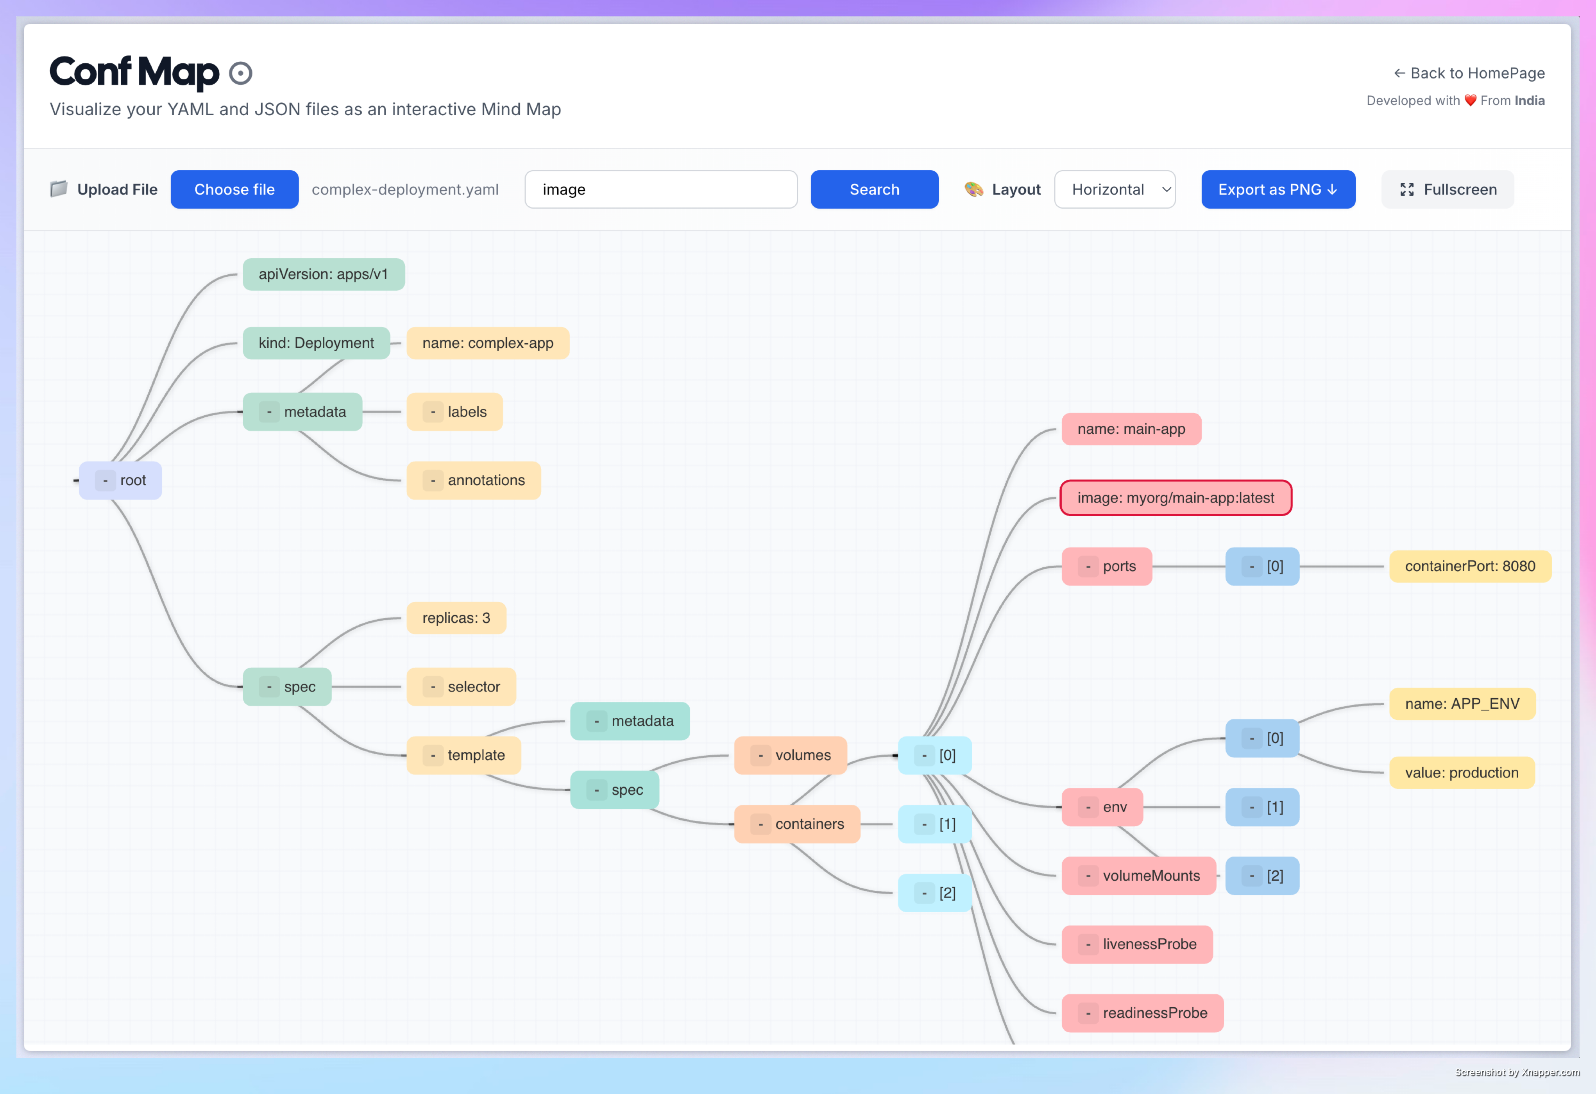The image size is (1596, 1094).
Task: Click the Choose file button
Action: point(235,189)
